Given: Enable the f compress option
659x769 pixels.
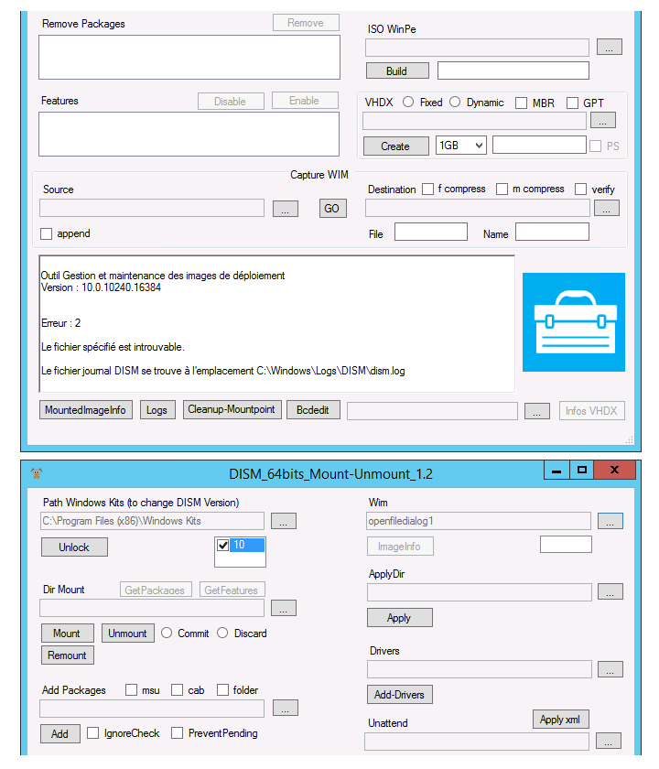Looking at the screenshot, I should tap(428, 190).
